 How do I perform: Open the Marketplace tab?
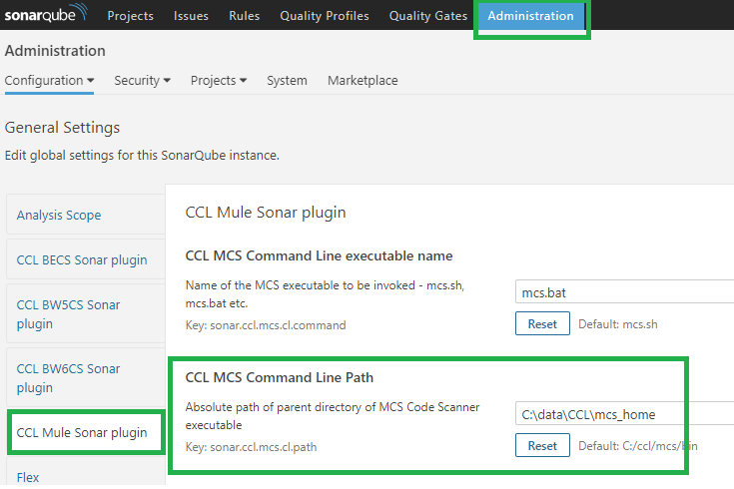click(x=363, y=81)
